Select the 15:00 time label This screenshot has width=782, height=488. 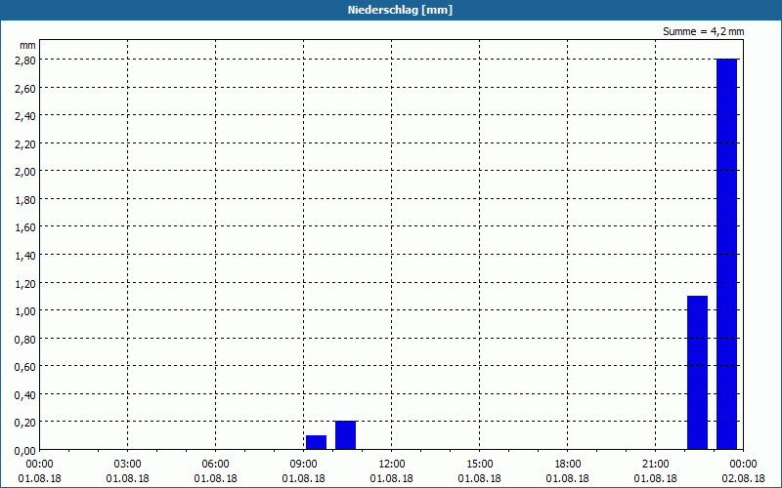(479, 465)
